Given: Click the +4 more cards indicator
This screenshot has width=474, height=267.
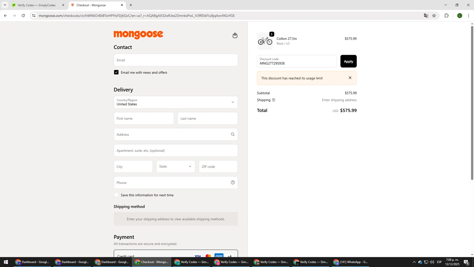Looking at the screenshot, I should click(230, 256).
